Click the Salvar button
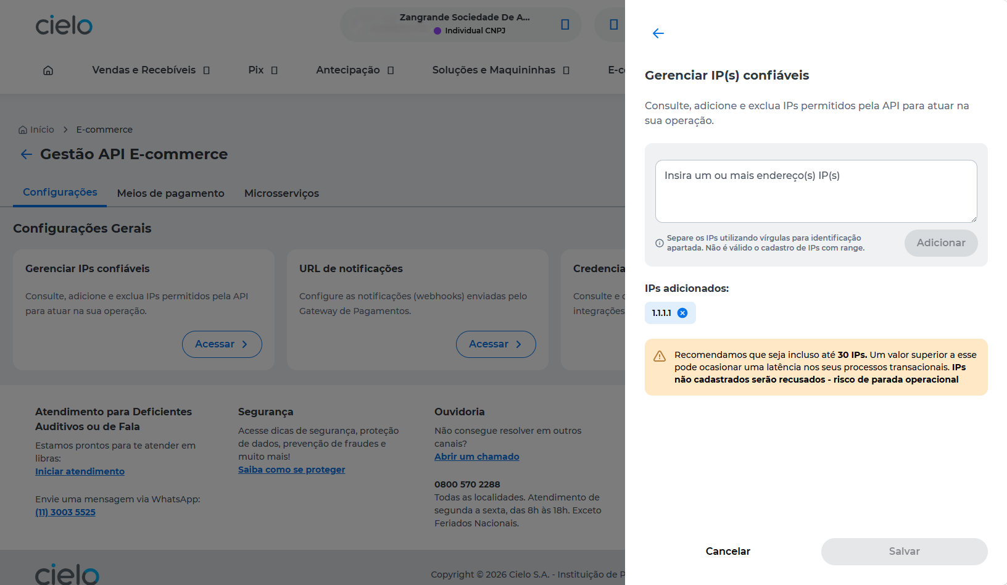 point(905,552)
